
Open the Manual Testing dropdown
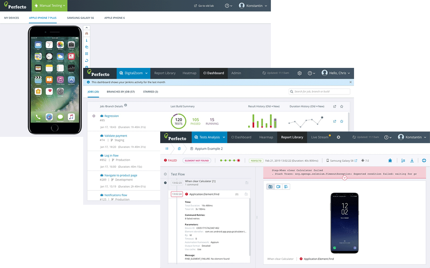[x=49, y=6]
